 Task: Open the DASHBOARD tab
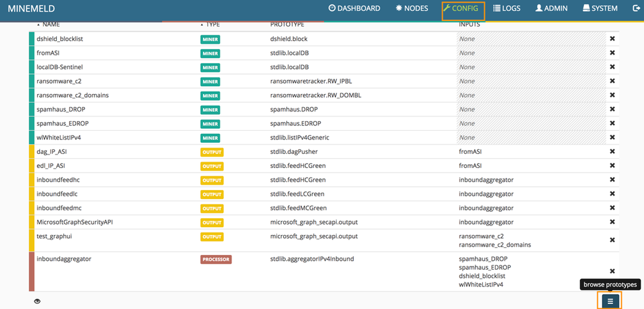click(x=355, y=8)
